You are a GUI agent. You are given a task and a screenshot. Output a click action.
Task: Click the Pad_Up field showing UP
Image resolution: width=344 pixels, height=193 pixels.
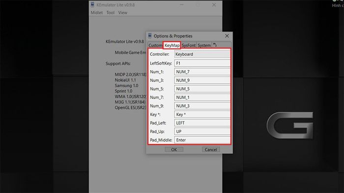point(202,131)
